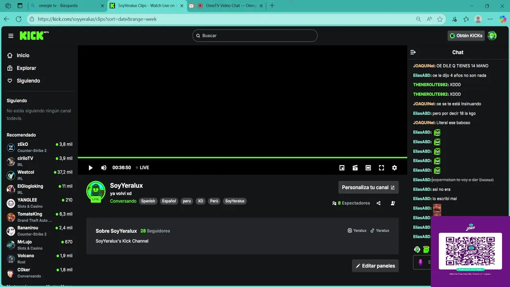Viewport: 510px width, 287px height.
Task: Open recommended channel C0ker
Action: click(39, 273)
